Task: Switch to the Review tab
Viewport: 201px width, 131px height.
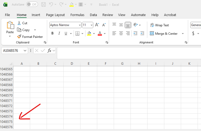Action: point(108,15)
